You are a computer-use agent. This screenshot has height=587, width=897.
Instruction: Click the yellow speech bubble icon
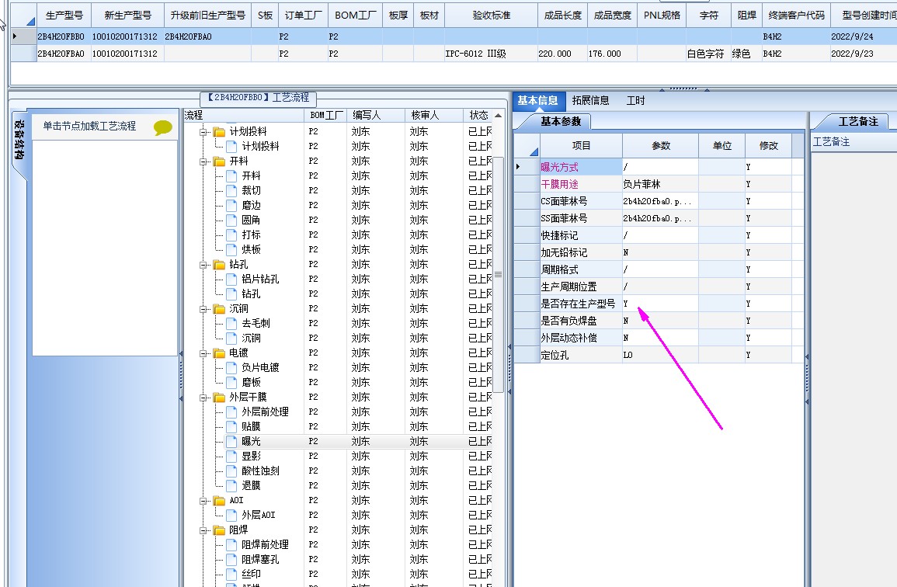pyautogui.click(x=163, y=127)
